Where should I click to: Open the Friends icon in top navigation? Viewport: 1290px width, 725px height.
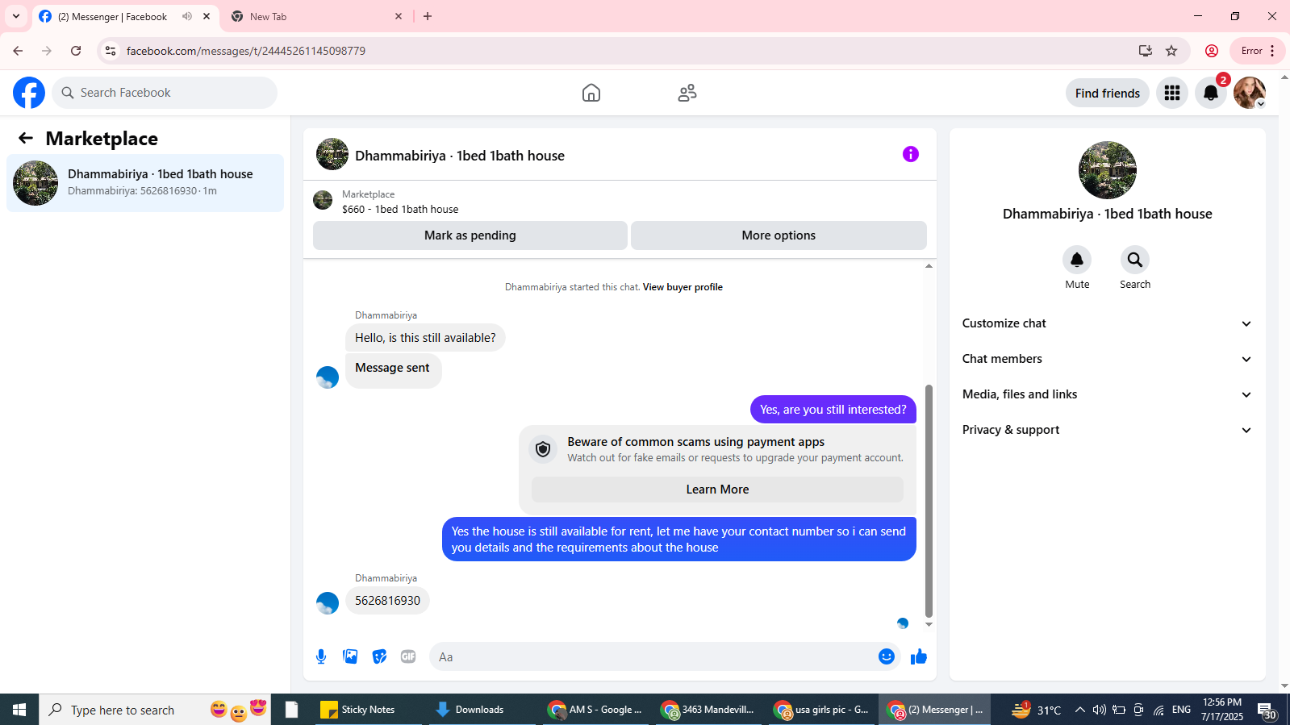click(x=687, y=93)
